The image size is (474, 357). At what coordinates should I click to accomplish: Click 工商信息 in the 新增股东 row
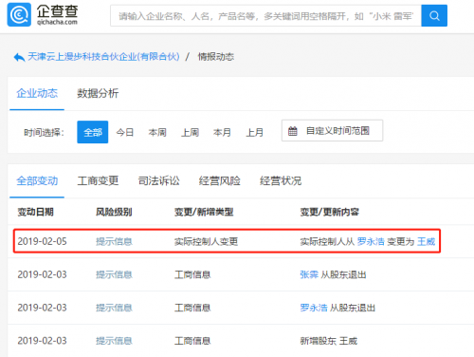(x=192, y=341)
